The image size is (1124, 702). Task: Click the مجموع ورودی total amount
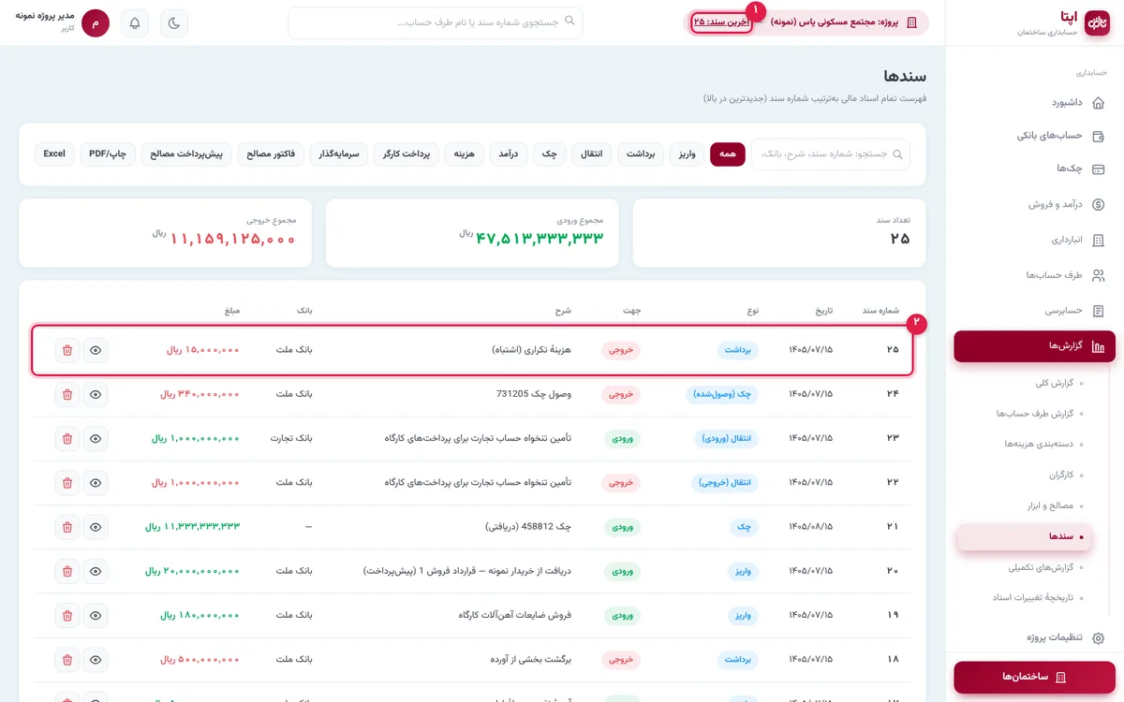tap(530, 237)
